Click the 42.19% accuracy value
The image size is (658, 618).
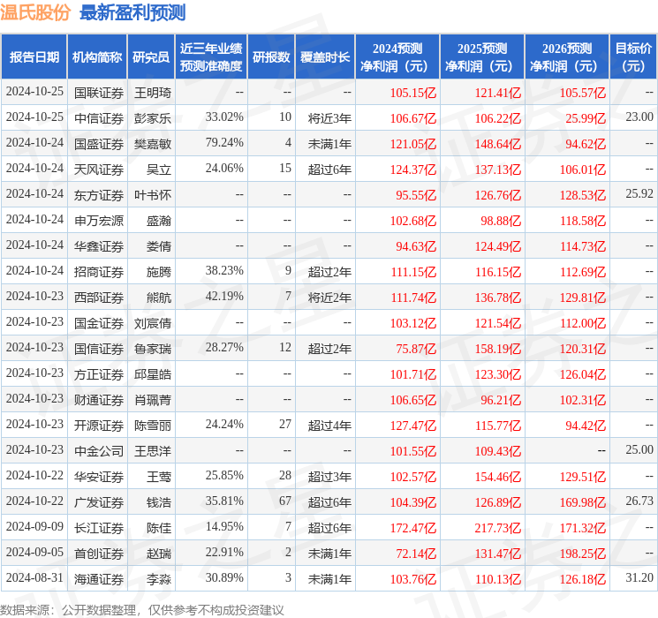click(224, 297)
